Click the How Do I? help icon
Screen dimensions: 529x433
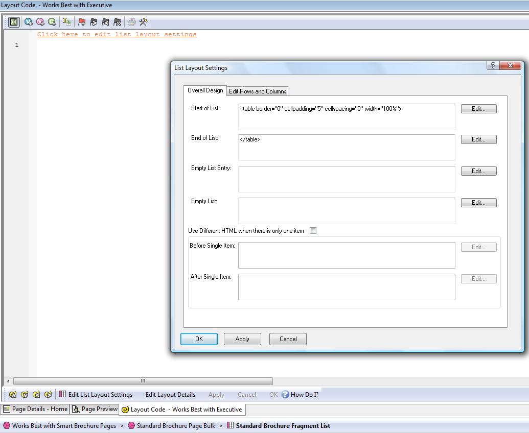(x=285, y=394)
